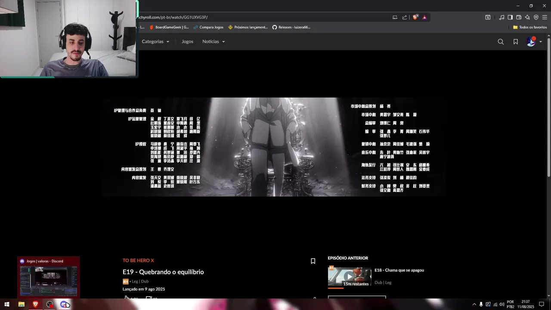Screen dimensions: 551x310
Task: Open the Windows Start button
Action: pos(7,304)
